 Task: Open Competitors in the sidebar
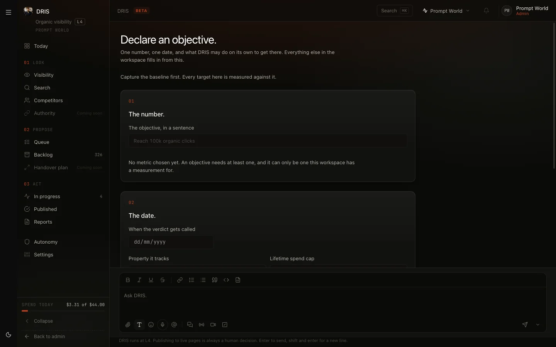[x=63, y=100]
